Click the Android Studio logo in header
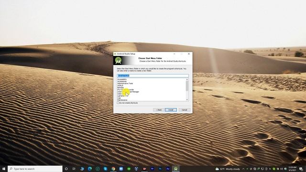Viewport: 306px width, 172px height. click(x=118, y=61)
